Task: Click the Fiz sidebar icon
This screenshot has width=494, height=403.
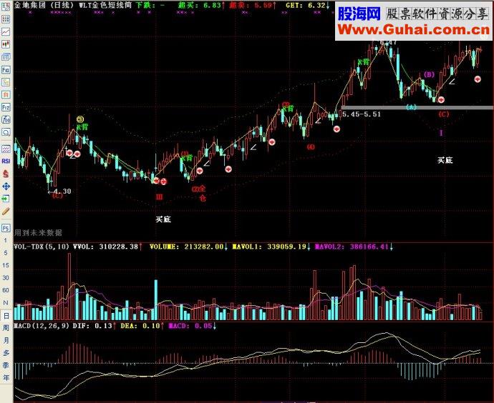Action: point(6,107)
